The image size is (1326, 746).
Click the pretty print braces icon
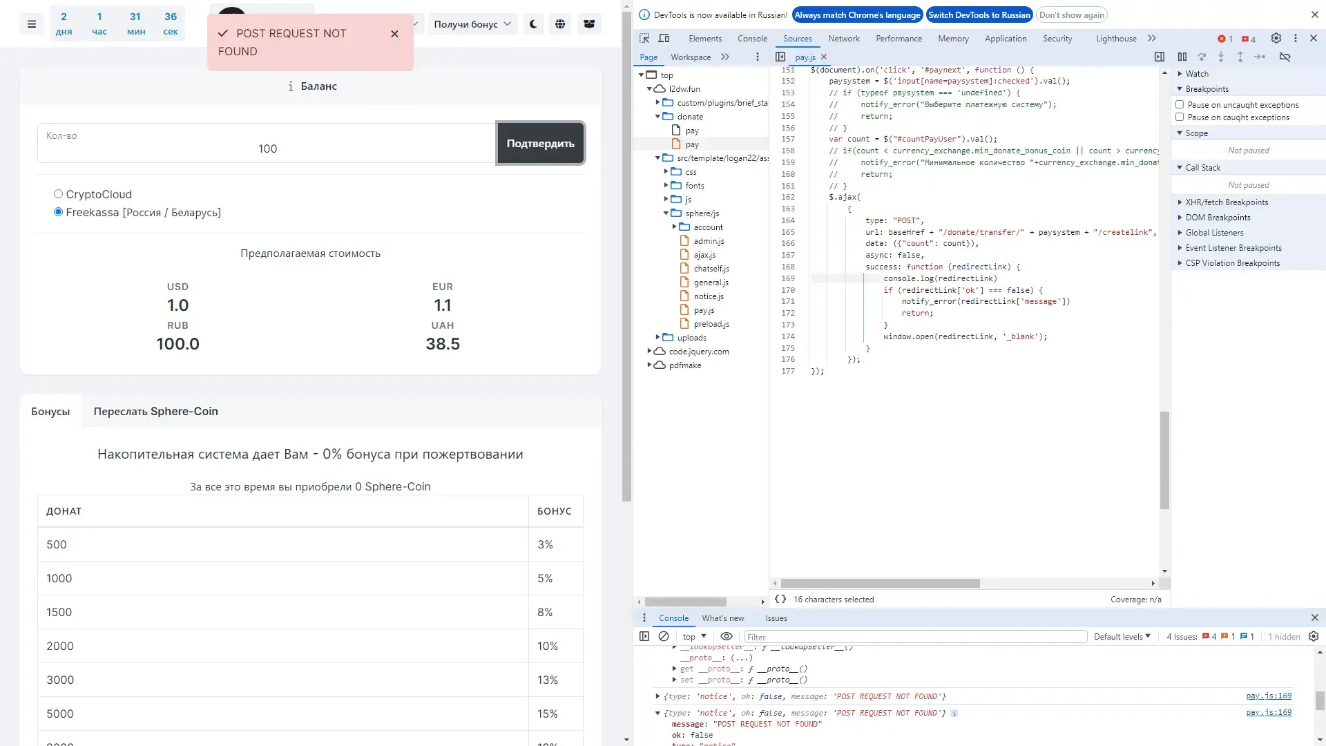pos(780,600)
